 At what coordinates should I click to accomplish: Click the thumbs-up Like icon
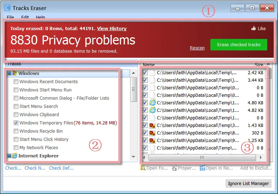point(254,28)
